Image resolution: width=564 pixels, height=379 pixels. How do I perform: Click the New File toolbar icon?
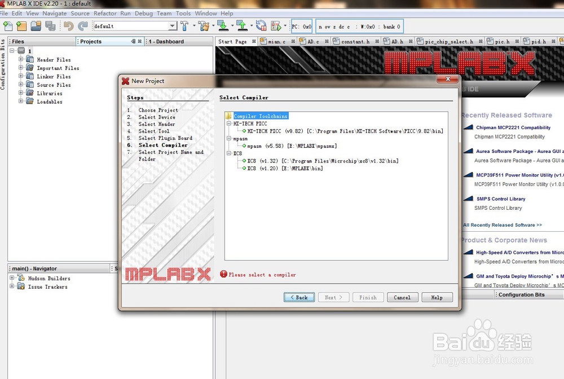7,26
